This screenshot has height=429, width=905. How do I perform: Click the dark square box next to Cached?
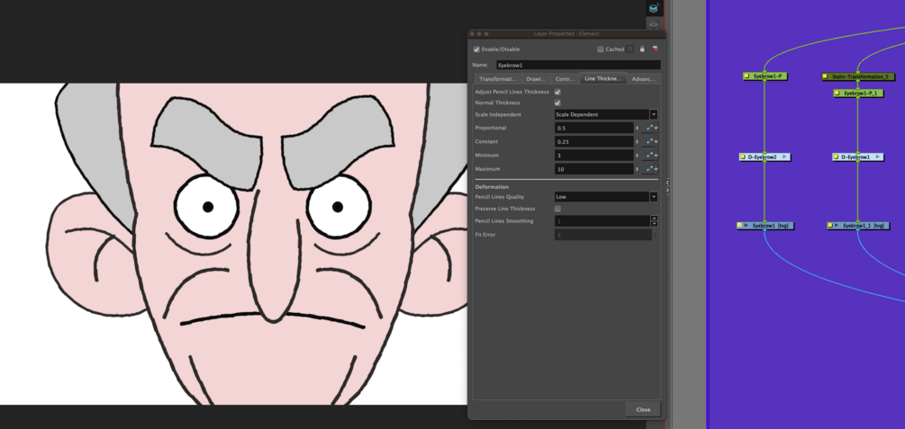click(629, 49)
